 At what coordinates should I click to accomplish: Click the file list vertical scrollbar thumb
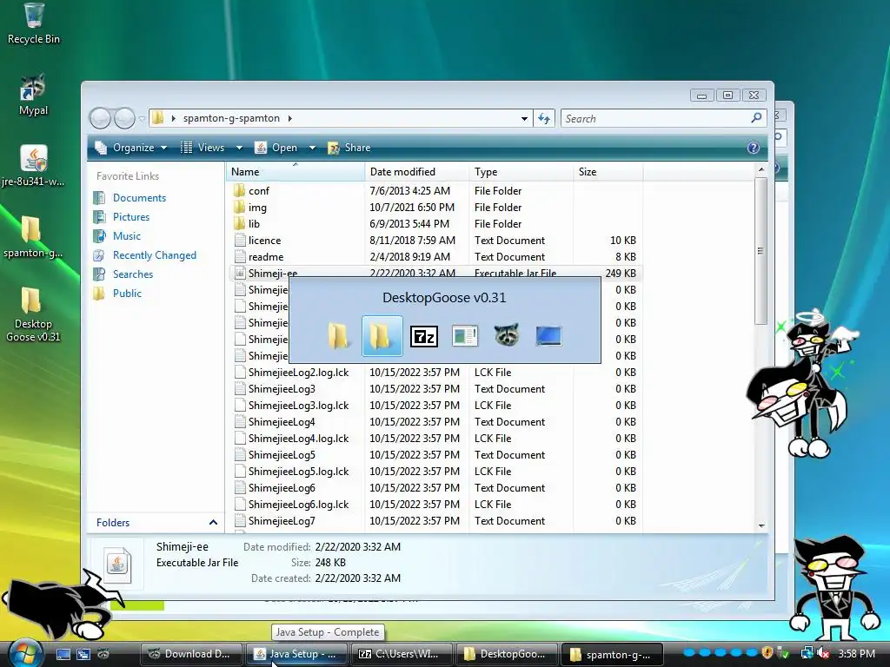pos(760,251)
